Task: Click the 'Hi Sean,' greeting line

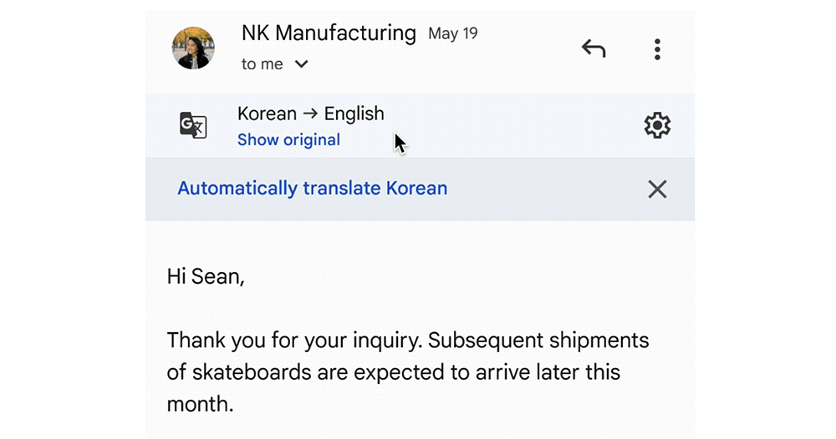Action: tap(206, 276)
